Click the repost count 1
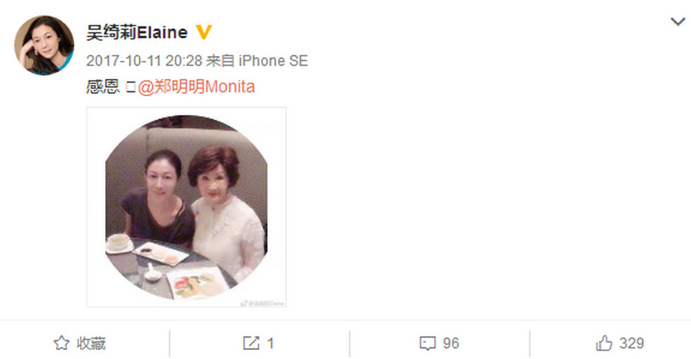Image resolution: width=691 pixels, height=359 pixels. pyautogui.click(x=270, y=343)
